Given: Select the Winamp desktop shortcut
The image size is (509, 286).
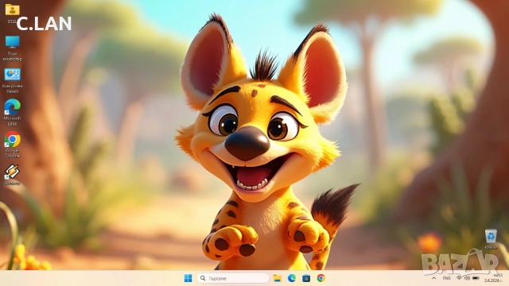Looking at the screenshot, I should pyautogui.click(x=13, y=175).
